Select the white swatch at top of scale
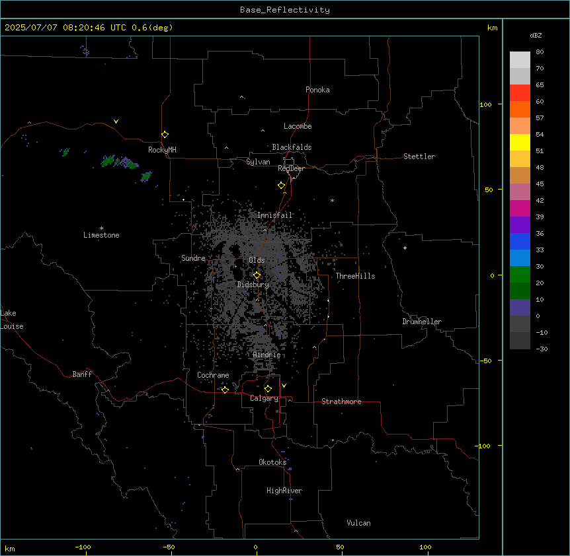The width and height of the screenshot is (570, 556). [520, 59]
